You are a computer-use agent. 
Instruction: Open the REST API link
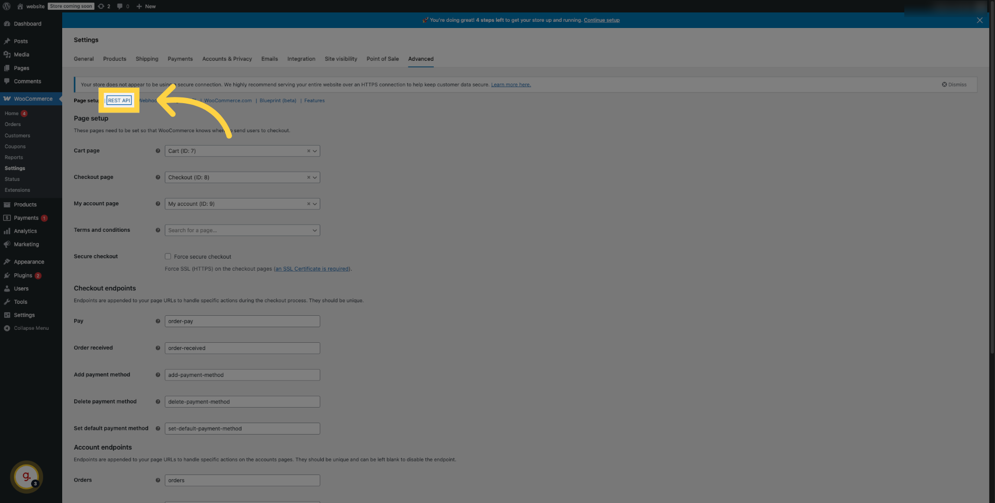tap(119, 100)
